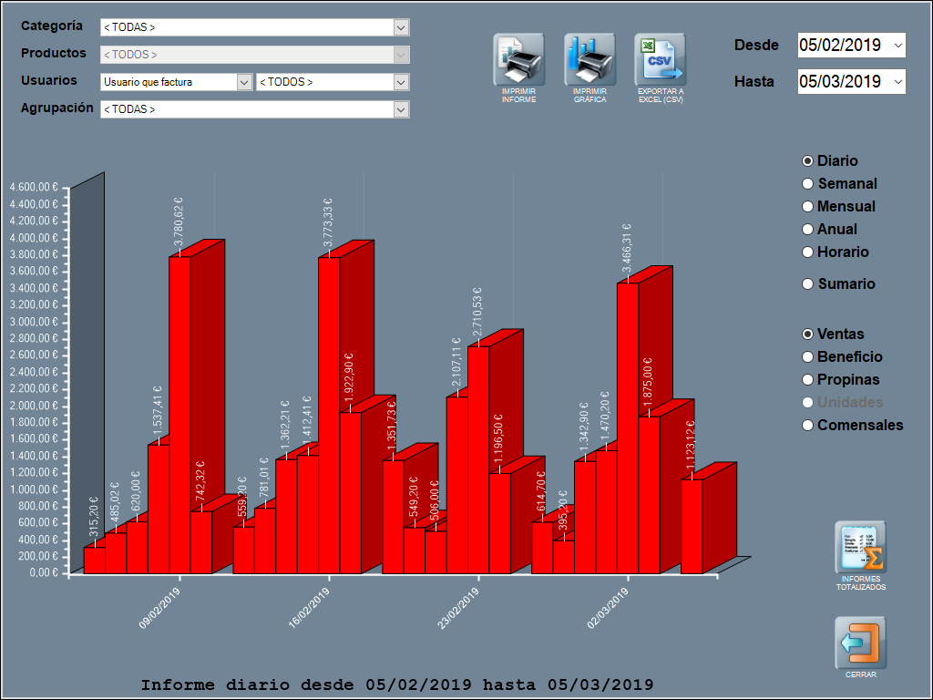The image size is (933, 700).
Task: Export report with Exportar a Excel (CSV) icon
Action: pyautogui.click(x=660, y=60)
